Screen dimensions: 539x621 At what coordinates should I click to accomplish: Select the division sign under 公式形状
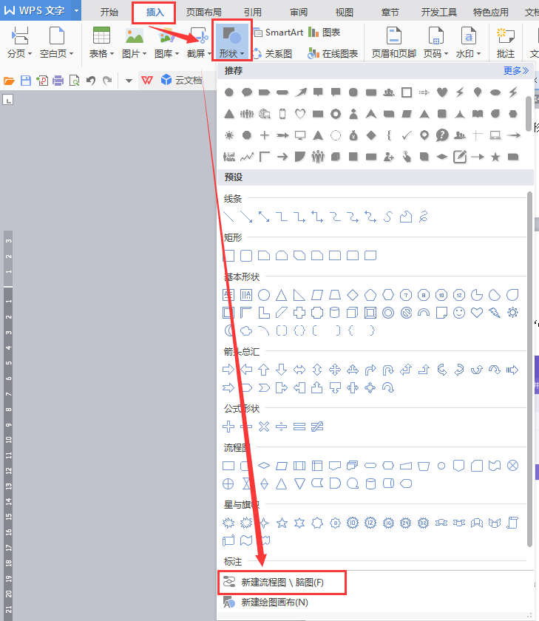[x=281, y=427]
